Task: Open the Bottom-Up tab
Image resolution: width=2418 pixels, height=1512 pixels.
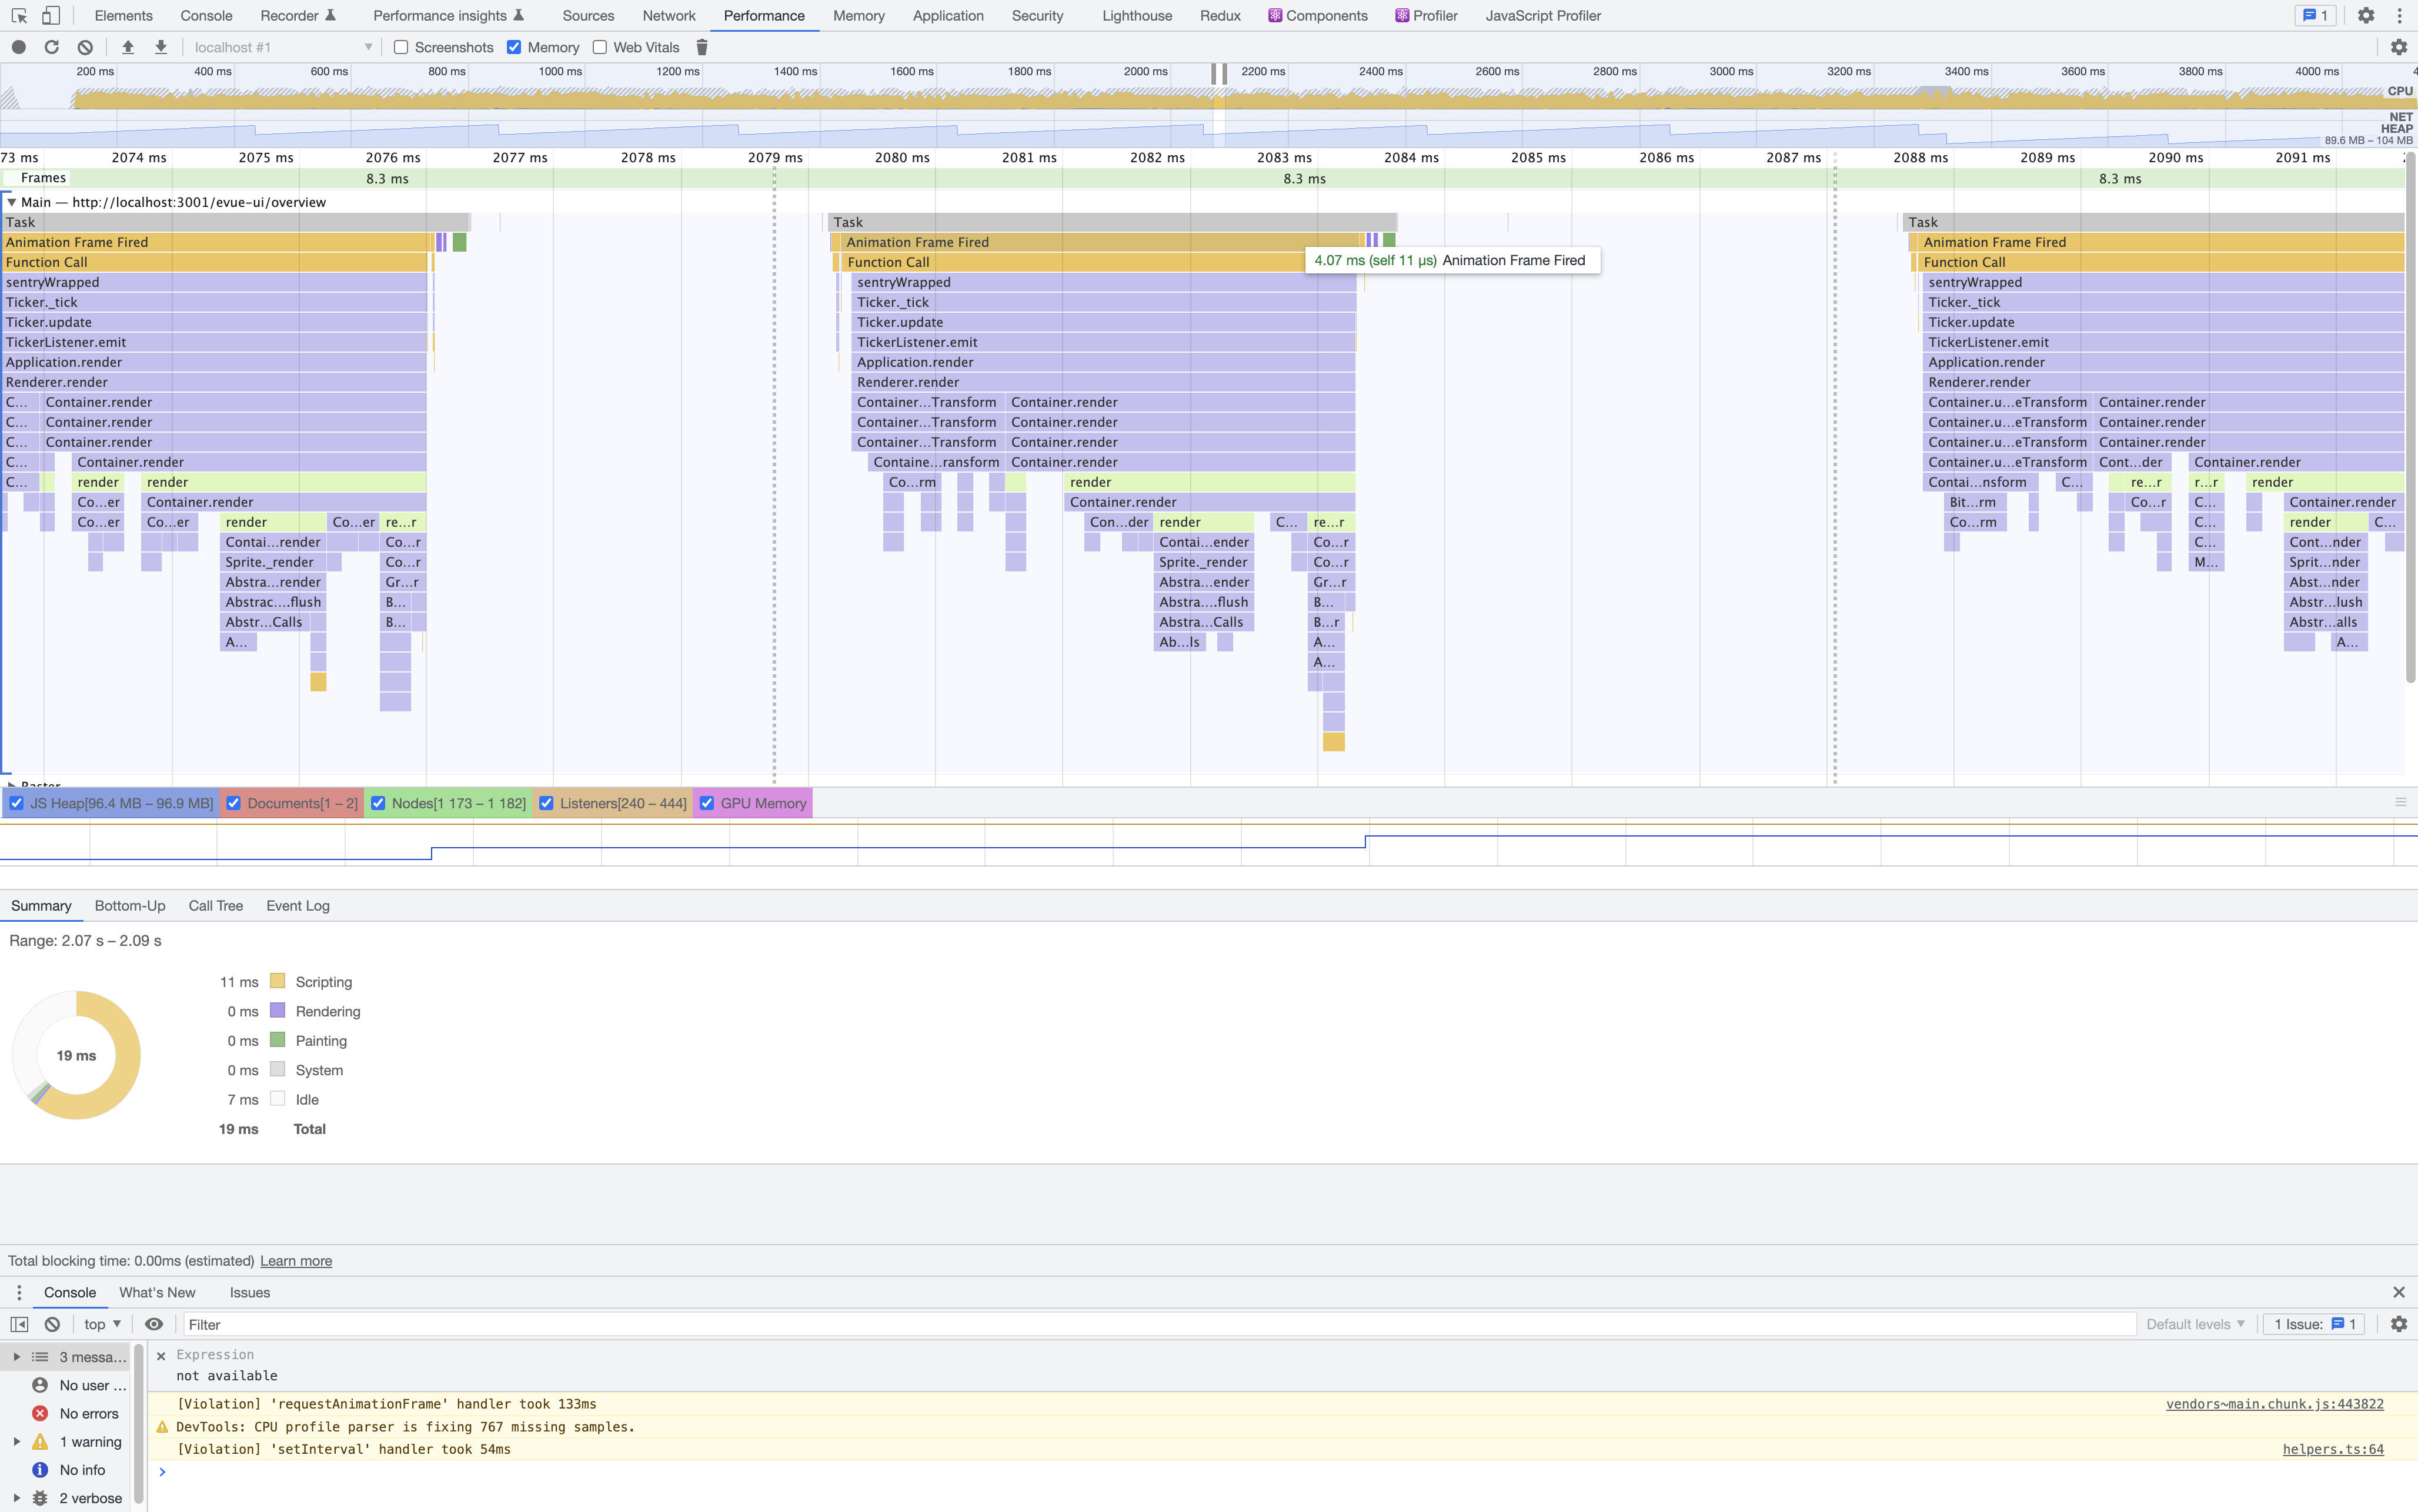Action: point(130,905)
